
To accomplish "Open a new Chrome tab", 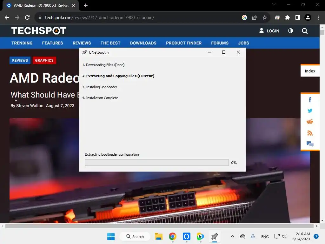I will 86,5.
